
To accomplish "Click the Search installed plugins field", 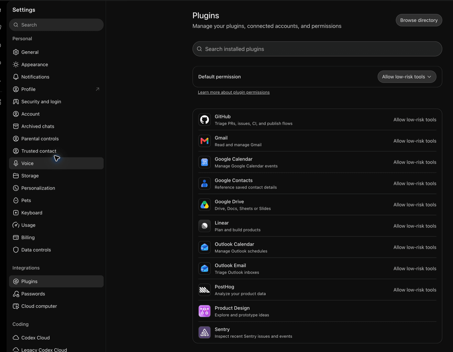I will [x=317, y=49].
